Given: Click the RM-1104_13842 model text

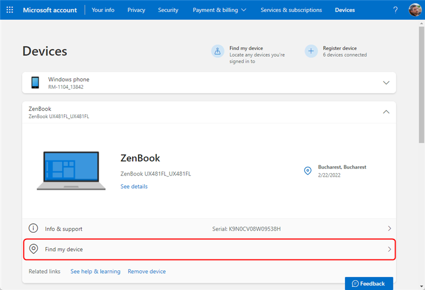Looking at the screenshot, I should [66, 87].
